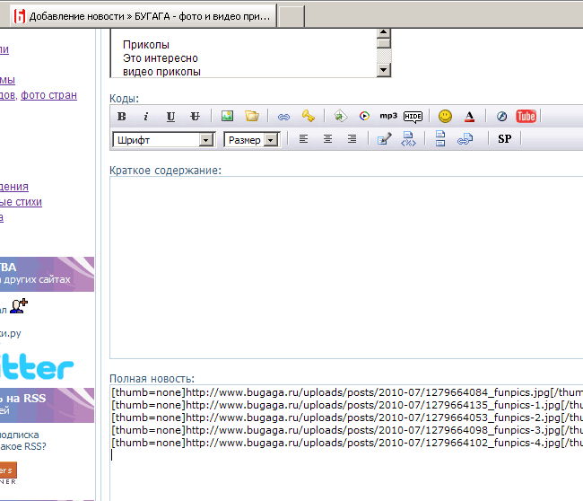Screen dimensions: 583x501
Task: Insert an mp3 audio tag
Action: [x=388, y=117]
